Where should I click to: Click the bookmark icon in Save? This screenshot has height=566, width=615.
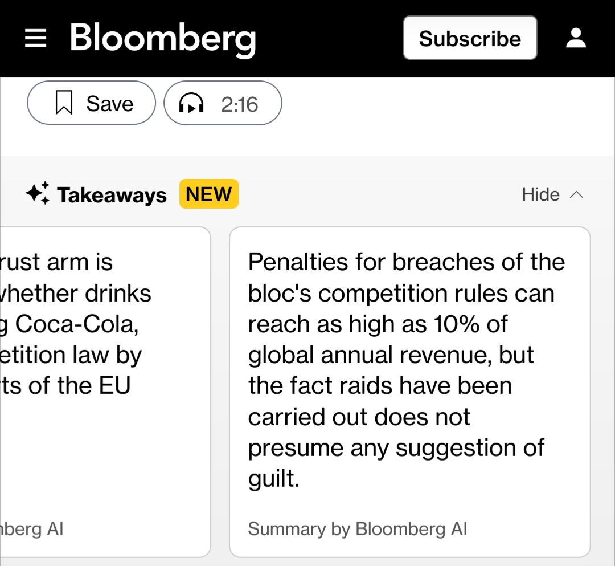(x=64, y=103)
